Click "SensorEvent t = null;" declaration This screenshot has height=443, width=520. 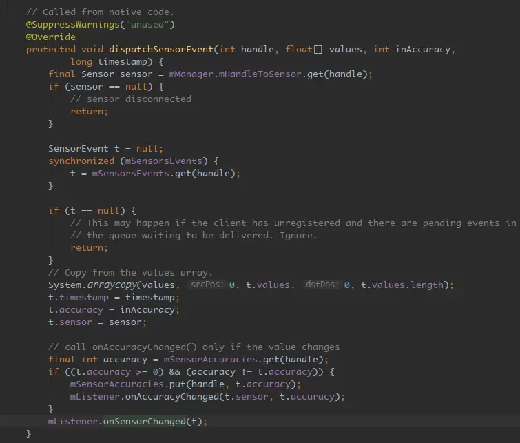(106, 148)
